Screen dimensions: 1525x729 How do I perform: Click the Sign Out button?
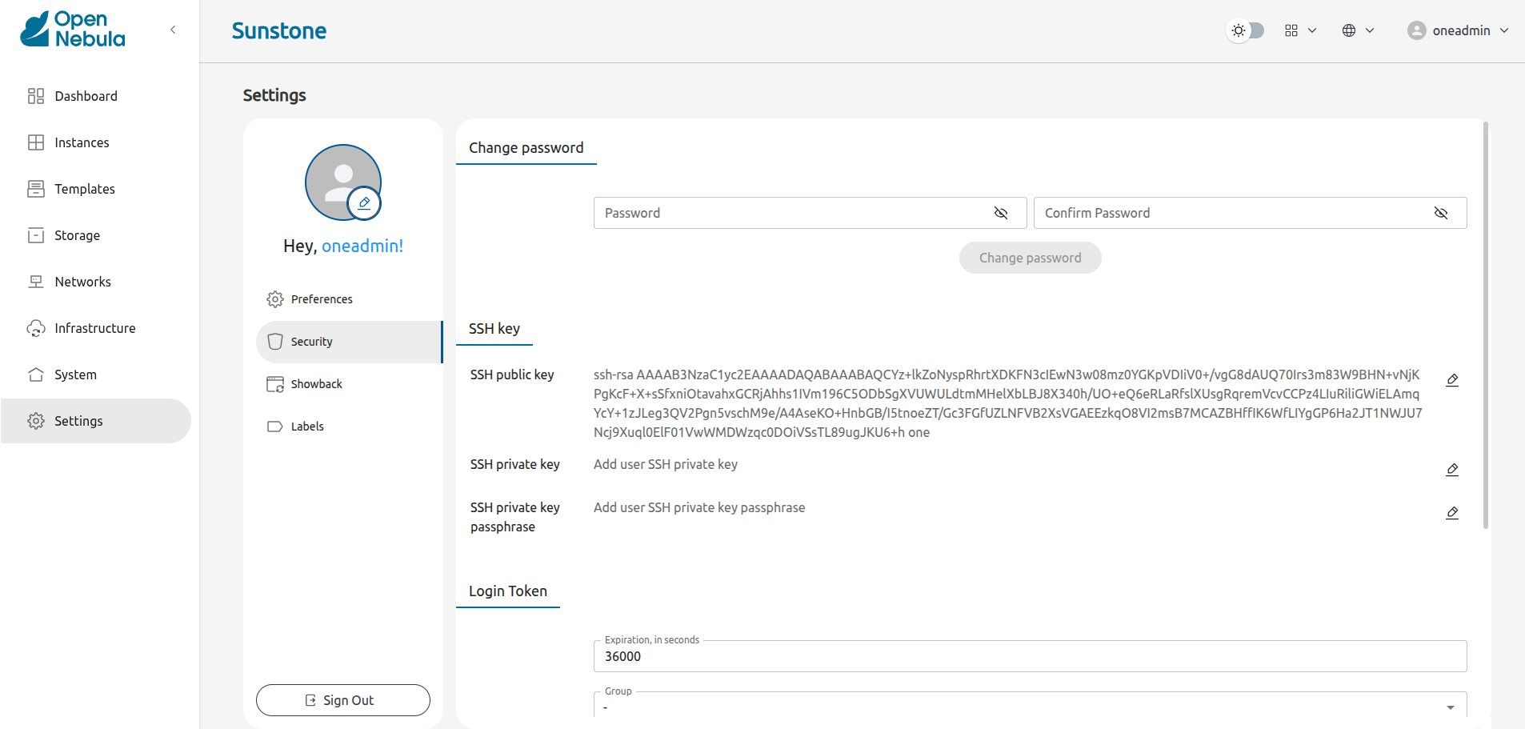click(342, 699)
